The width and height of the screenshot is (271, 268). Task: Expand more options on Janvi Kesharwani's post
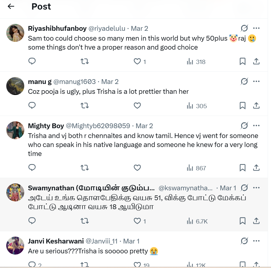pos(256,241)
